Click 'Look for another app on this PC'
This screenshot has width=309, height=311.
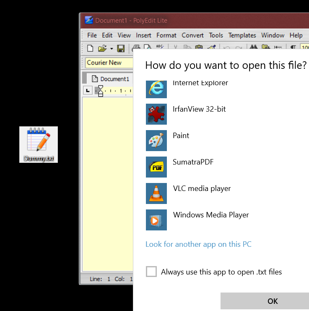click(x=198, y=244)
